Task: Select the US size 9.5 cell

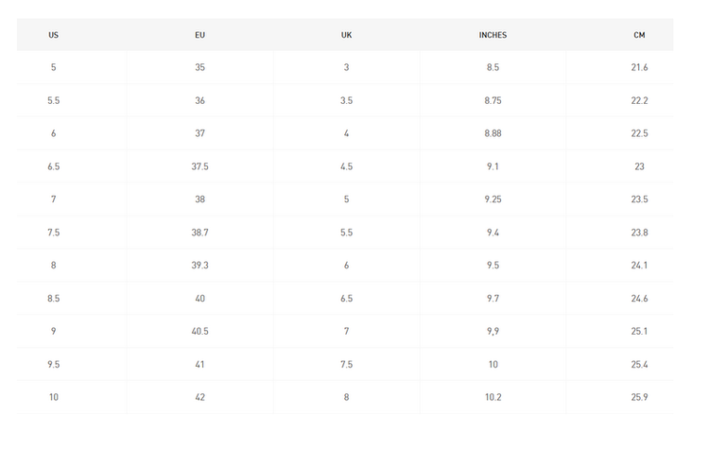Action: (x=53, y=364)
